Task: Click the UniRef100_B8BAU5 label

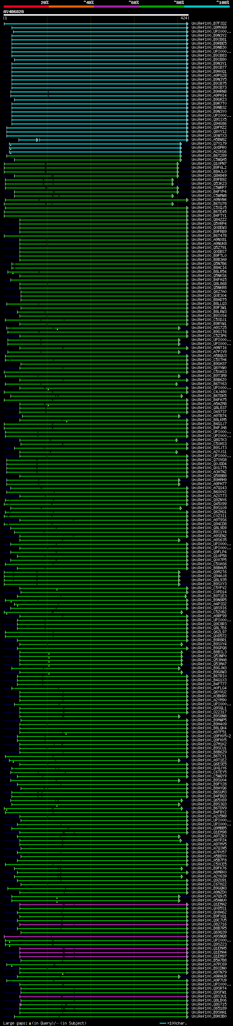Action: point(209,568)
